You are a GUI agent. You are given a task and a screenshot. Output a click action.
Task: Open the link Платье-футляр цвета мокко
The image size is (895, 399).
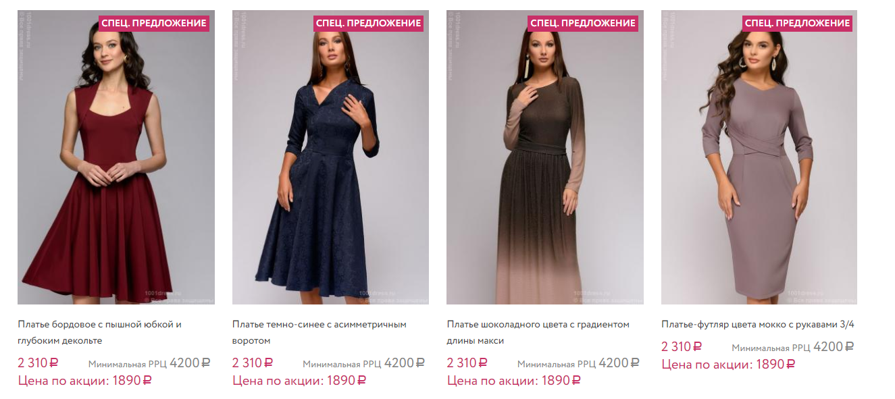(758, 325)
